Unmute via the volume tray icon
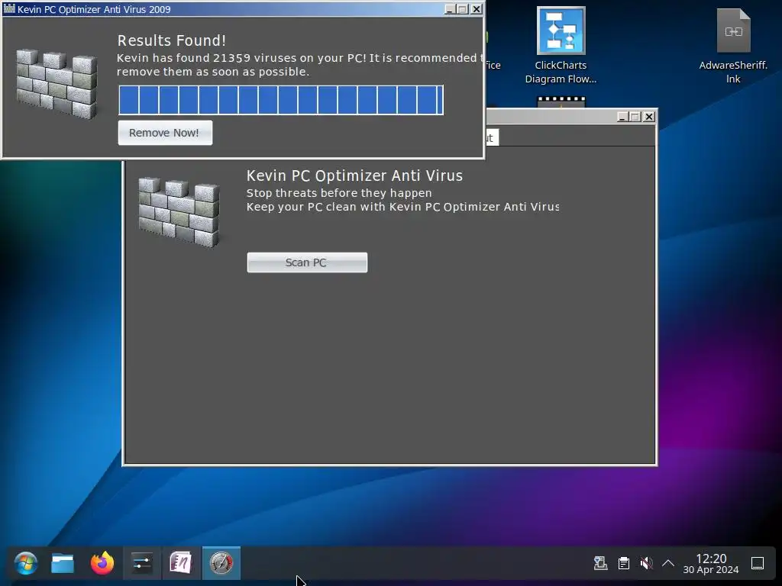The image size is (782, 586). [646, 564]
